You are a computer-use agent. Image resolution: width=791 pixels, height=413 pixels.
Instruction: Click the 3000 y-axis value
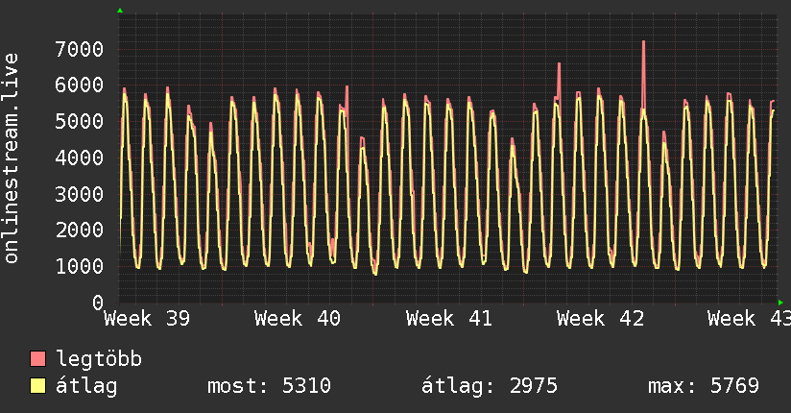pos(80,194)
